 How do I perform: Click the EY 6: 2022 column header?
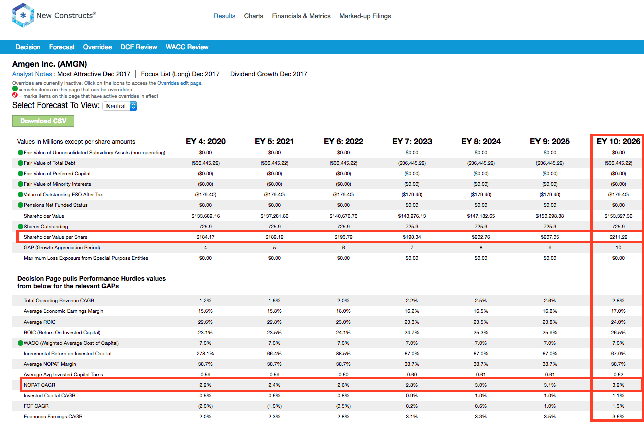point(343,141)
